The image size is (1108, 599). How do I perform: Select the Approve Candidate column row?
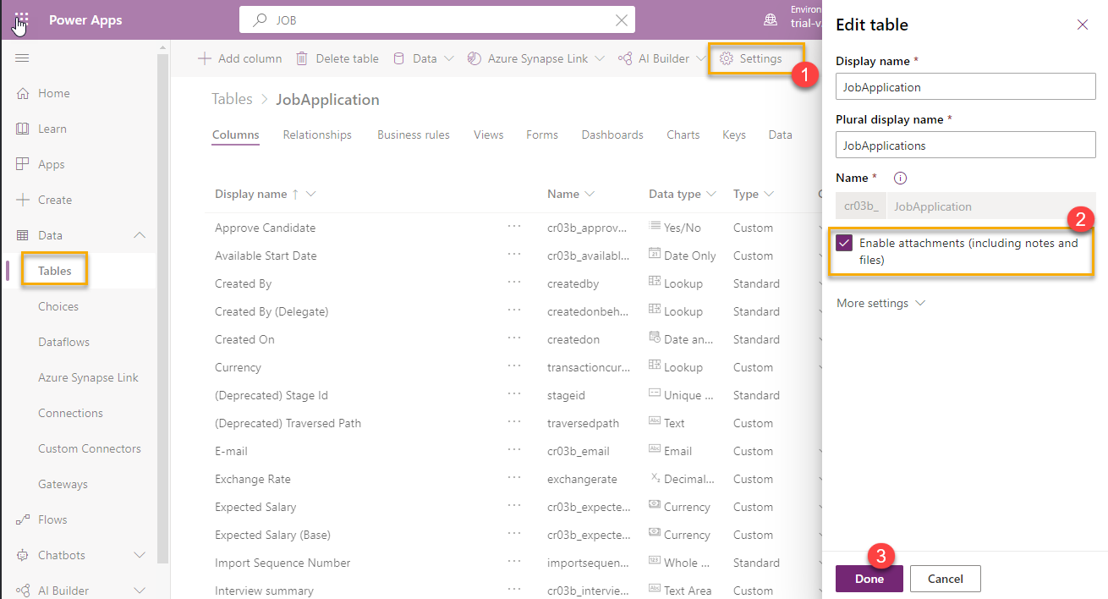[x=513, y=228]
